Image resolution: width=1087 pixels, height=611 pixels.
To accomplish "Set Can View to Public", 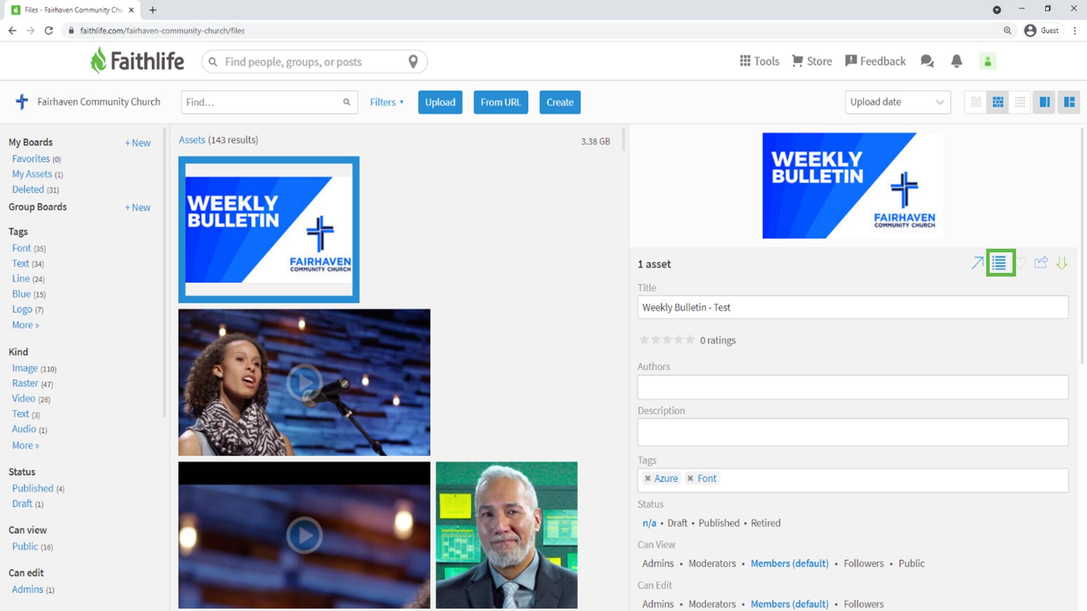I will pos(911,563).
